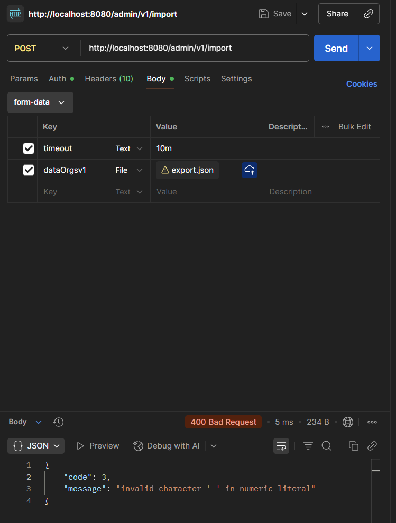Copy the response body with copy icon

pyautogui.click(x=354, y=446)
